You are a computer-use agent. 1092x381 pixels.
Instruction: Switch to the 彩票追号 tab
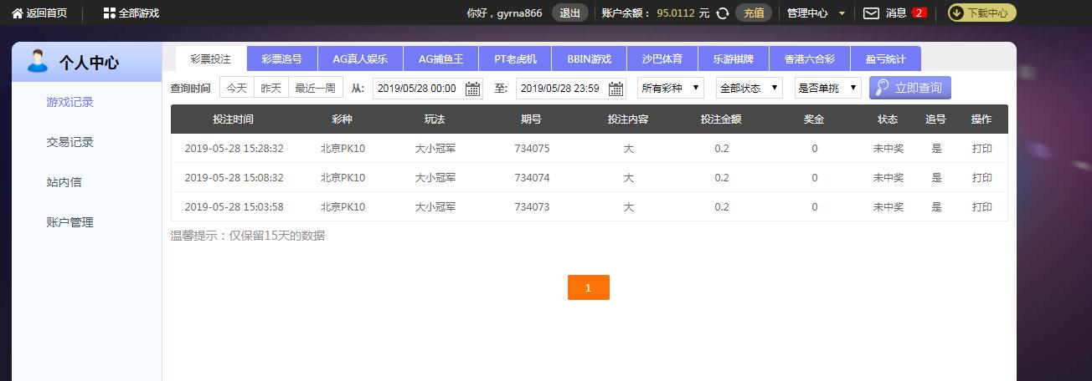click(x=282, y=58)
